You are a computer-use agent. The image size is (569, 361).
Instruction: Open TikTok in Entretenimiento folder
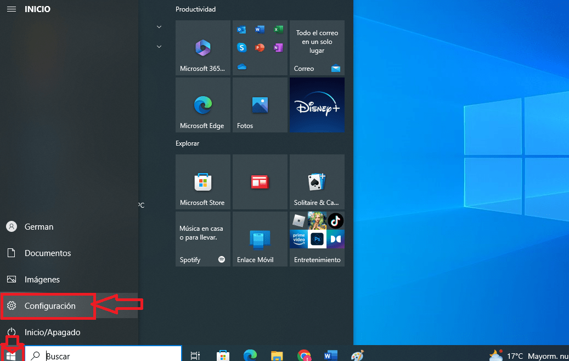[x=335, y=221]
